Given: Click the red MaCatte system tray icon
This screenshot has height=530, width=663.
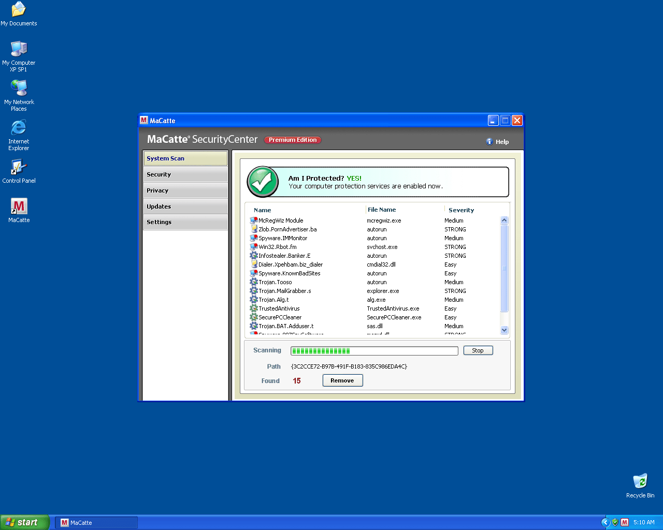Looking at the screenshot, I should point(625,522).
